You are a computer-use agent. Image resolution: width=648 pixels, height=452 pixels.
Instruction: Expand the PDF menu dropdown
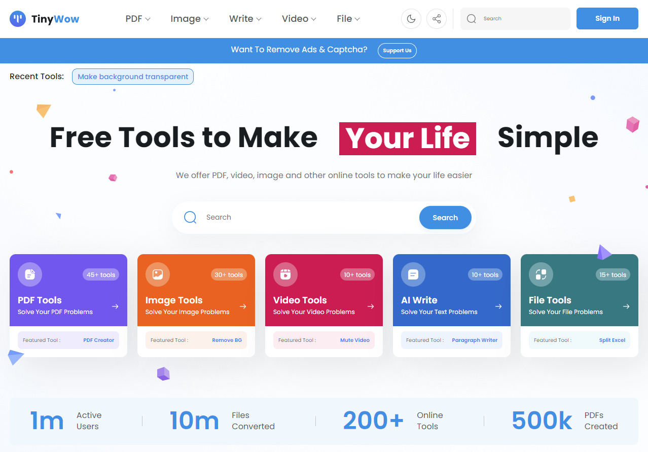138,19
